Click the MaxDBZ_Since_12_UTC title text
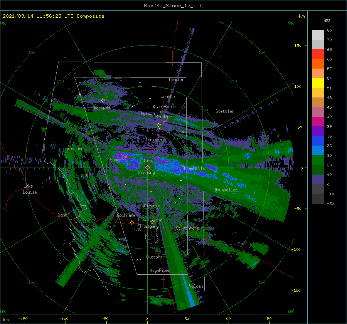The height and width of the screenshot is (324, 347). click(173, 6)
